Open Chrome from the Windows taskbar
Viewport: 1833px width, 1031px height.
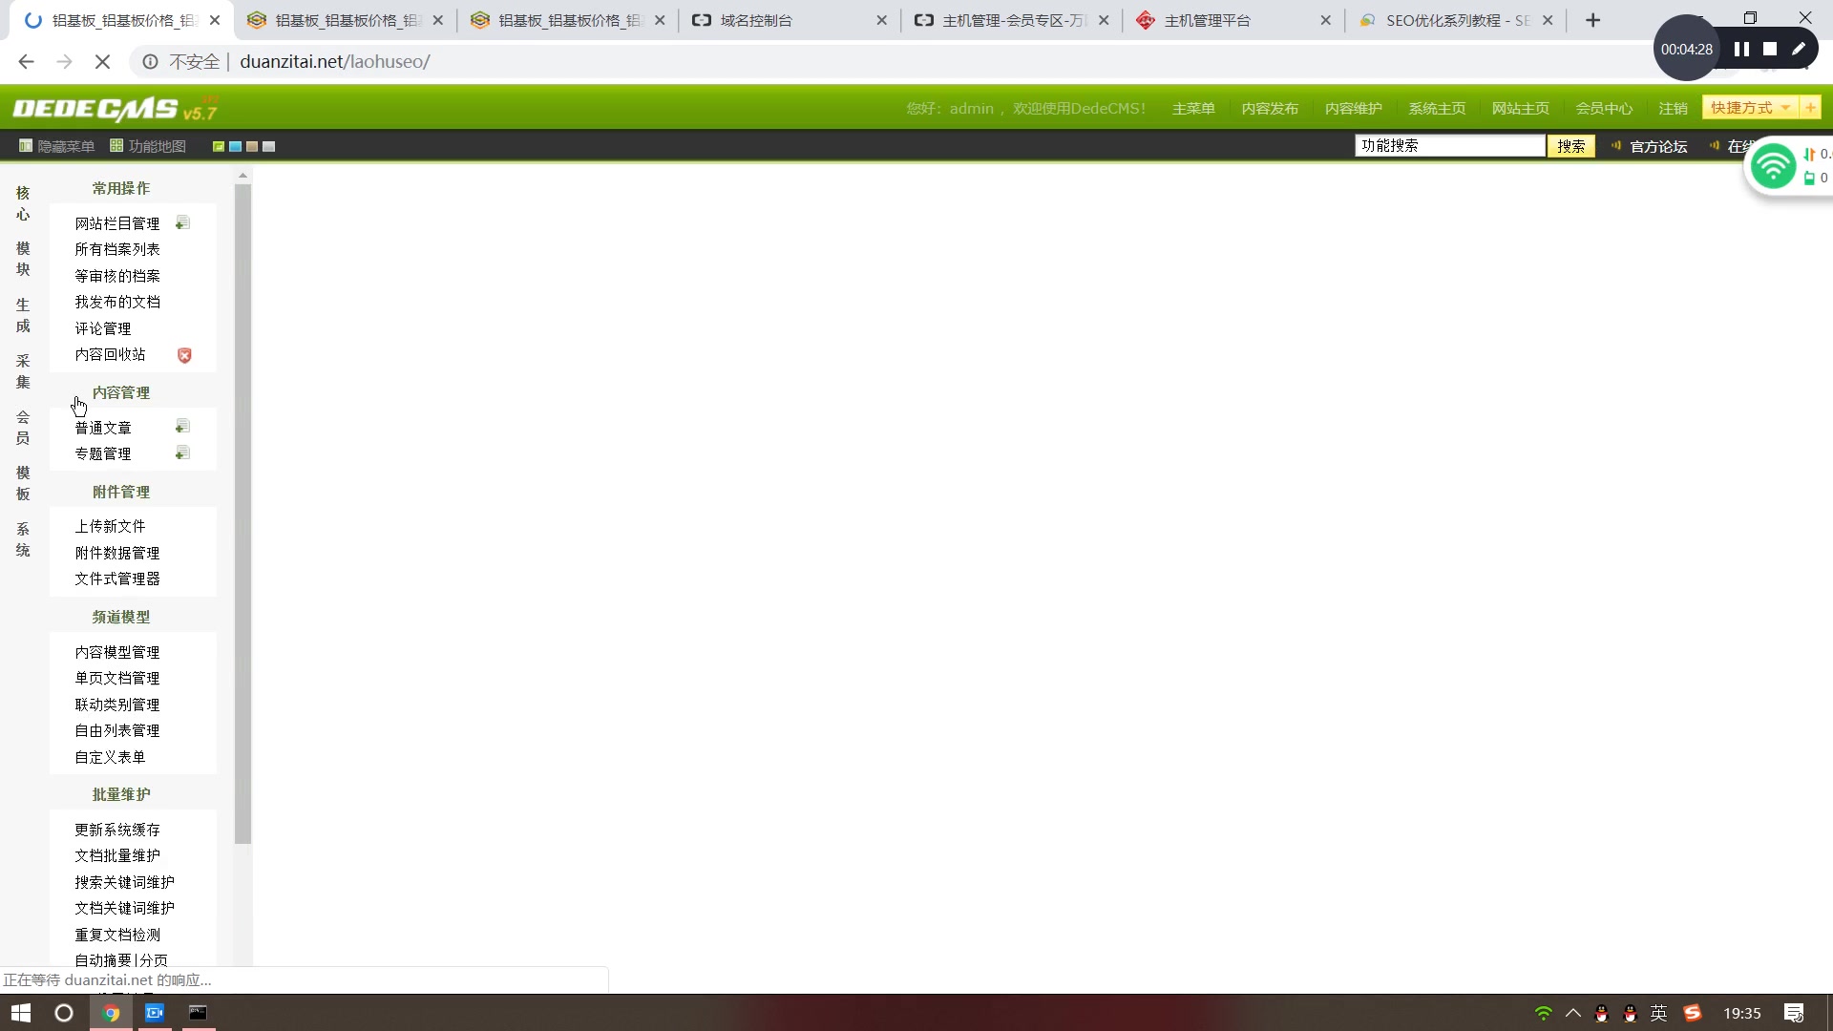point(111,1013)
